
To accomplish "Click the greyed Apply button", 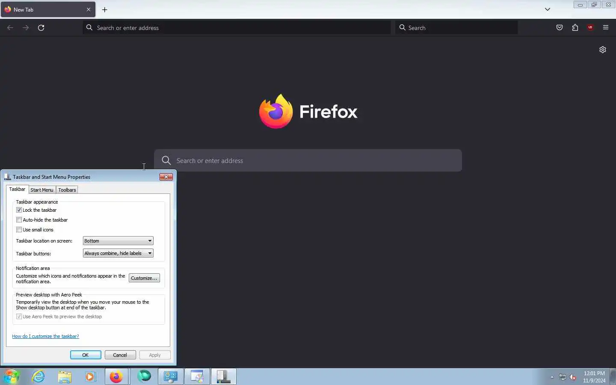I will 155,355.
